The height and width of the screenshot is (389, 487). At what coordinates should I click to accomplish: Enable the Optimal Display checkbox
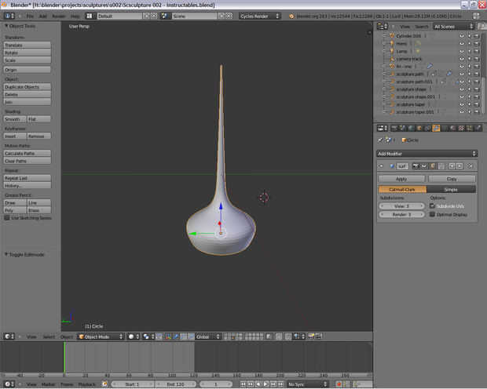(x=432, y=214)
